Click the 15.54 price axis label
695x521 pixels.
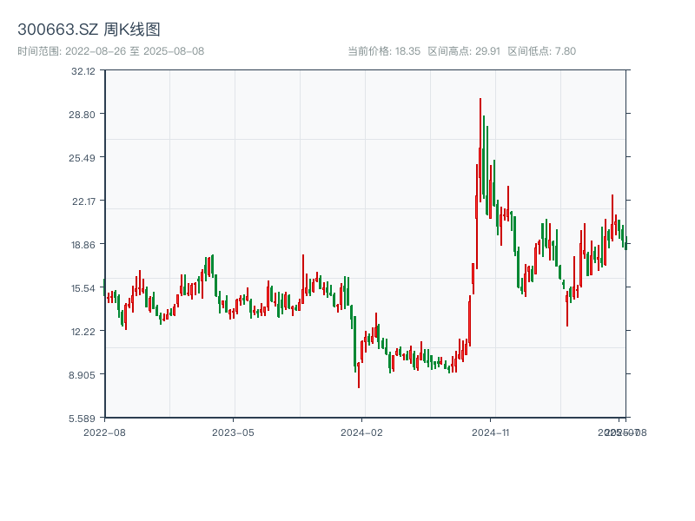[x=83, y=288]
